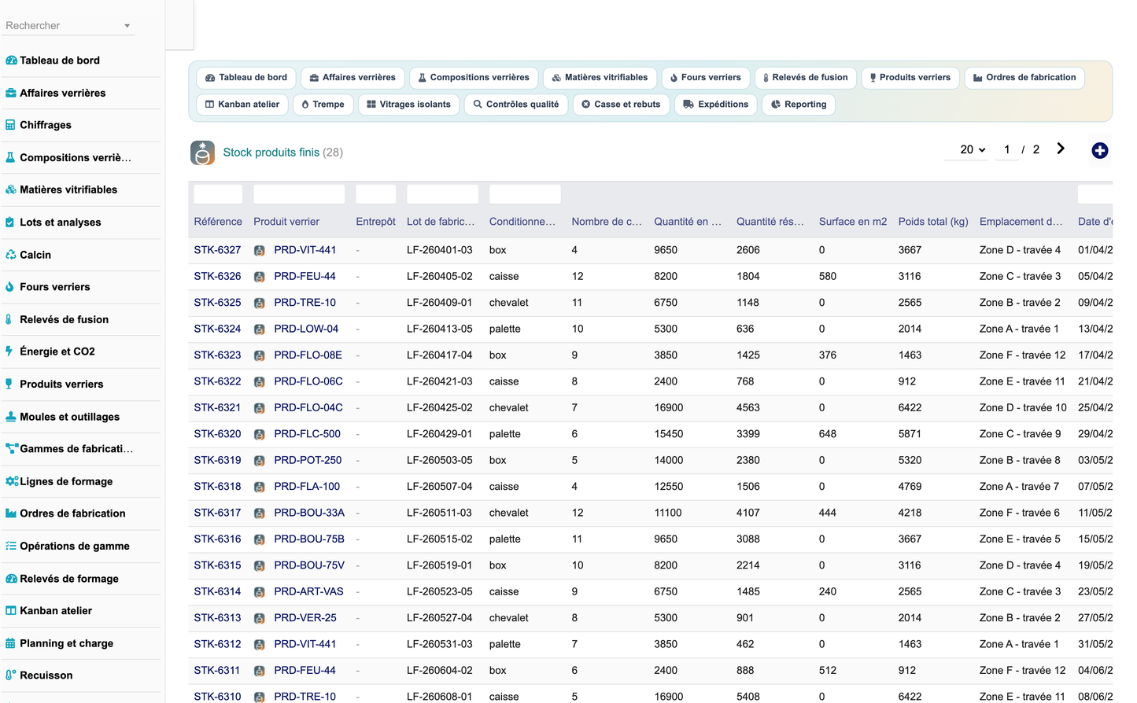Open Kanban atelier tab in toolbar
The image size is (1137, 703).
(x=242, y=105)
